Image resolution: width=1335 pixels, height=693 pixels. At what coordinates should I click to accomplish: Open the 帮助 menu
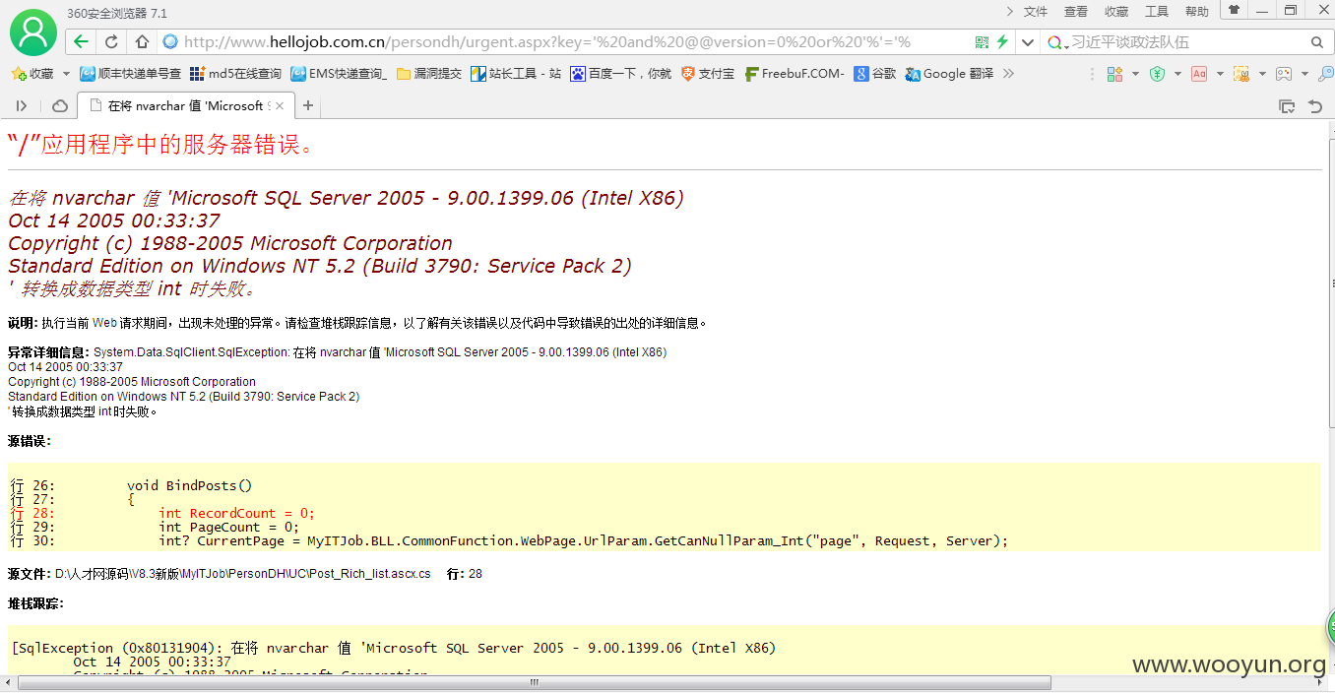tap(1197, 12)
